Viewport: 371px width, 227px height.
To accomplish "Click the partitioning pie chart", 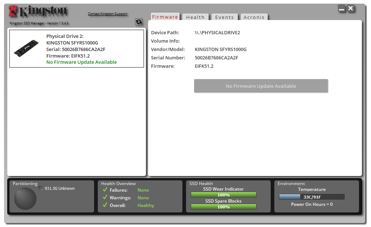I will coord(25,199).
